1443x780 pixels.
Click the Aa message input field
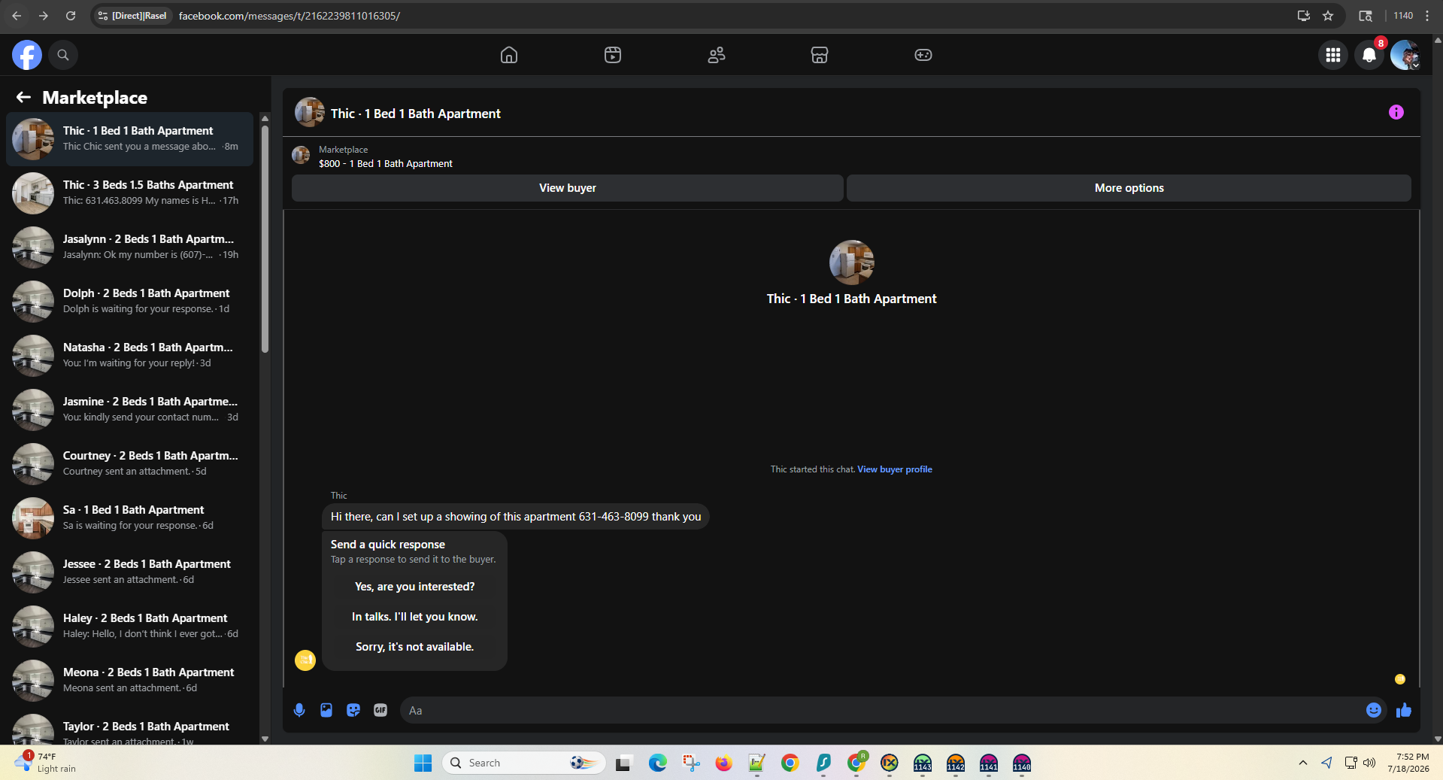point(880,710)
